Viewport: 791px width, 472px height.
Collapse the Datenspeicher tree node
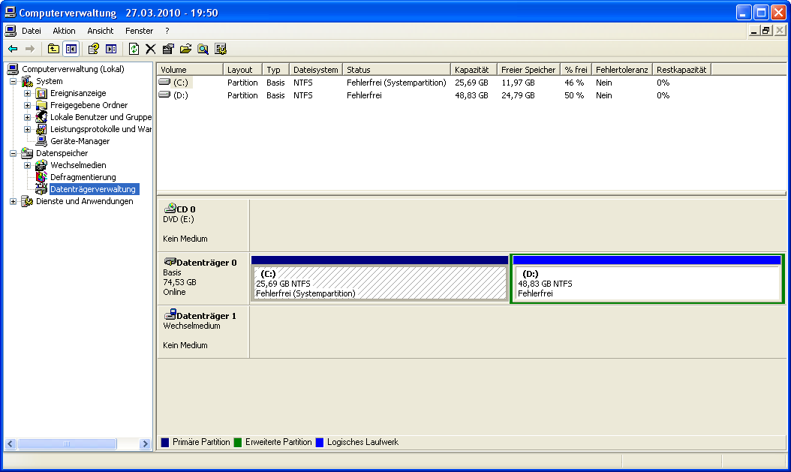point(13,153)
